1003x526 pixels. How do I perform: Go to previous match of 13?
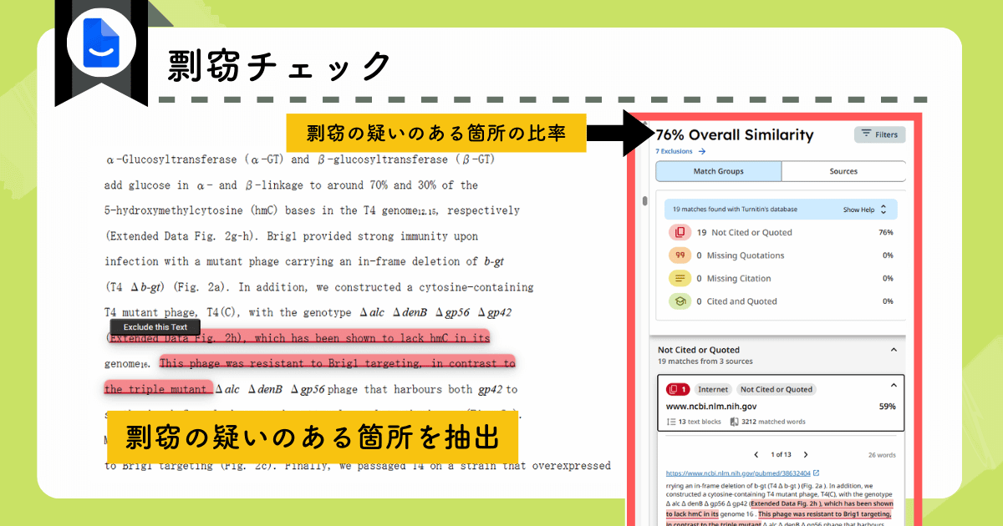[756, 455]
